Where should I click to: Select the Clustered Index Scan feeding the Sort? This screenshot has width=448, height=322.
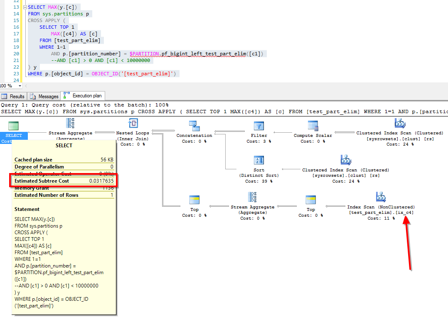click(x=345, y=160)
